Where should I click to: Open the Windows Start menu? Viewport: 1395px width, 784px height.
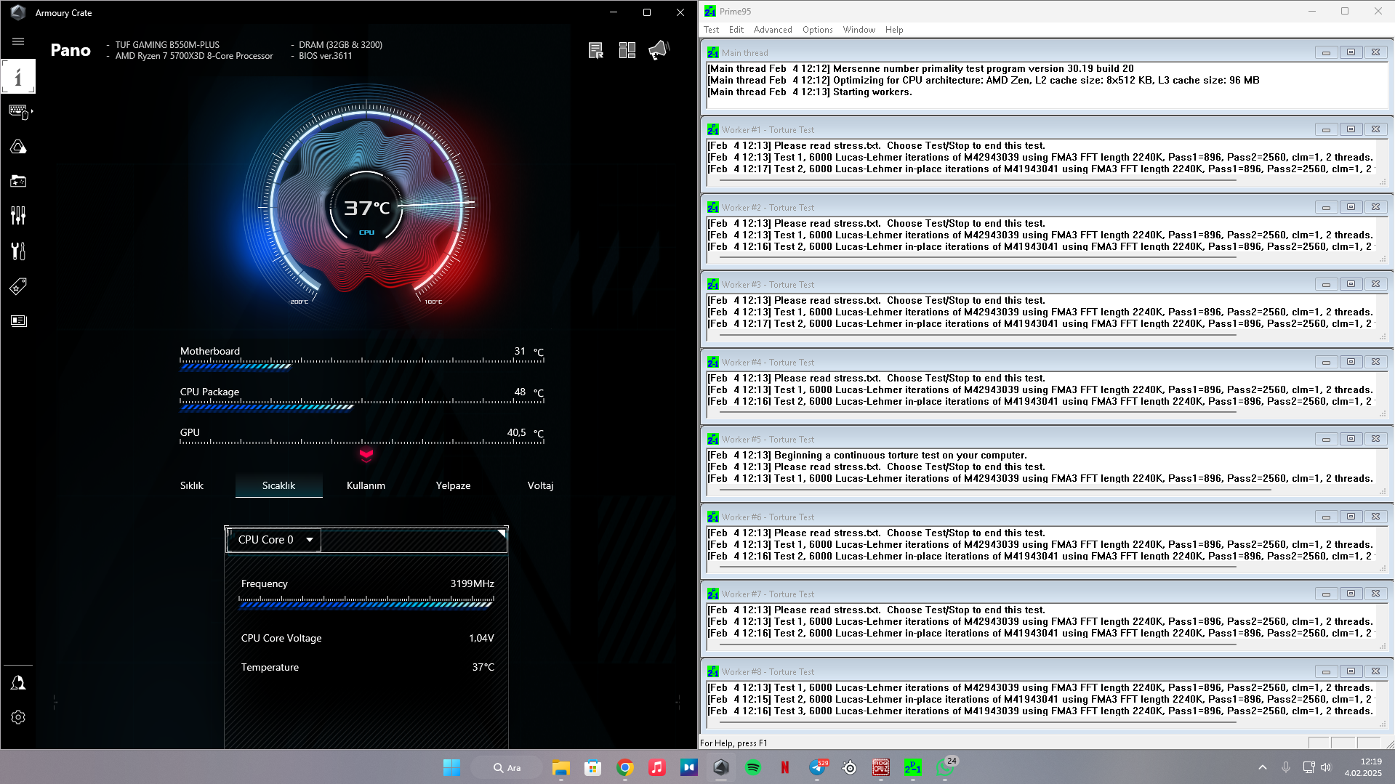(x=451, y=767)
